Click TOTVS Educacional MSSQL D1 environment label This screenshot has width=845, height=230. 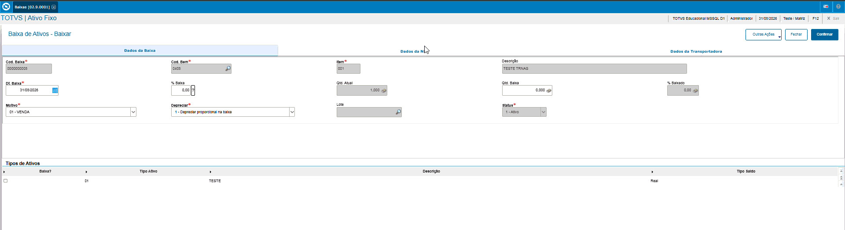698,18
